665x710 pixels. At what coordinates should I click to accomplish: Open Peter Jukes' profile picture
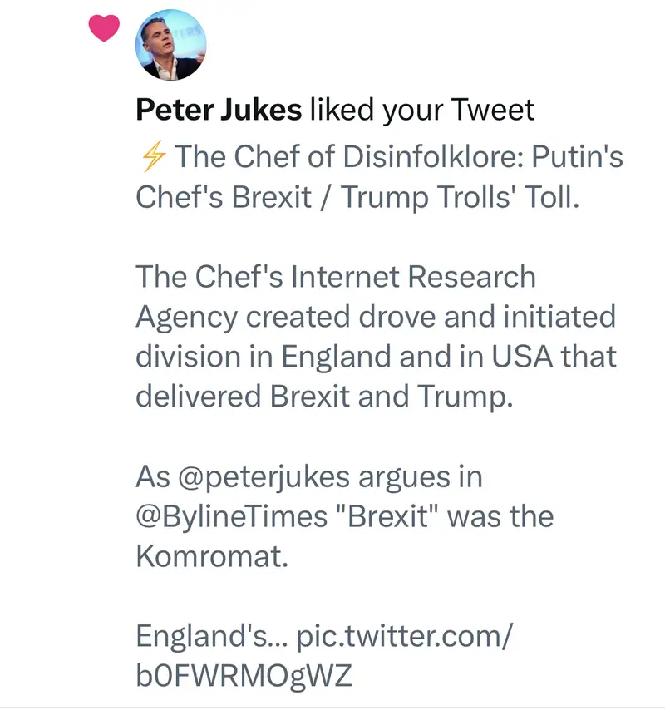[170, 45]
